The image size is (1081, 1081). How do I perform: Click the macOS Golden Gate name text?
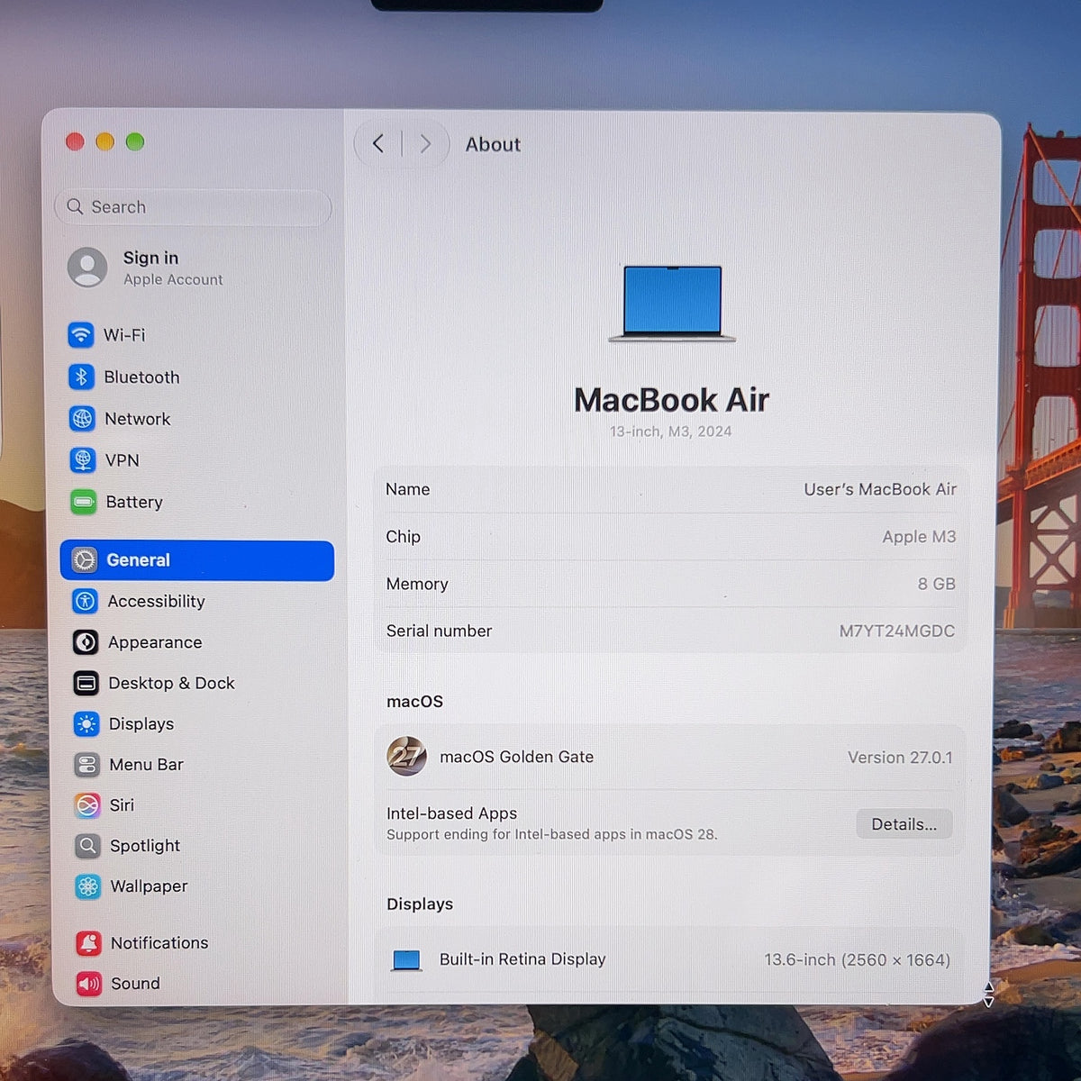tap(516, 757)
